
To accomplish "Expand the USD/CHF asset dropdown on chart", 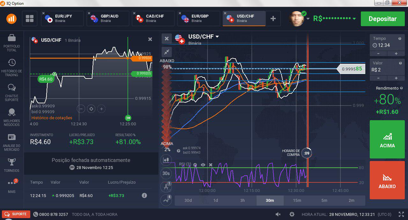I will (x=217, y=36).
